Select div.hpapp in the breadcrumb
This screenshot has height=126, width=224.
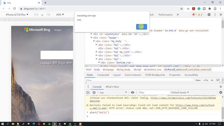pos(108,70)
